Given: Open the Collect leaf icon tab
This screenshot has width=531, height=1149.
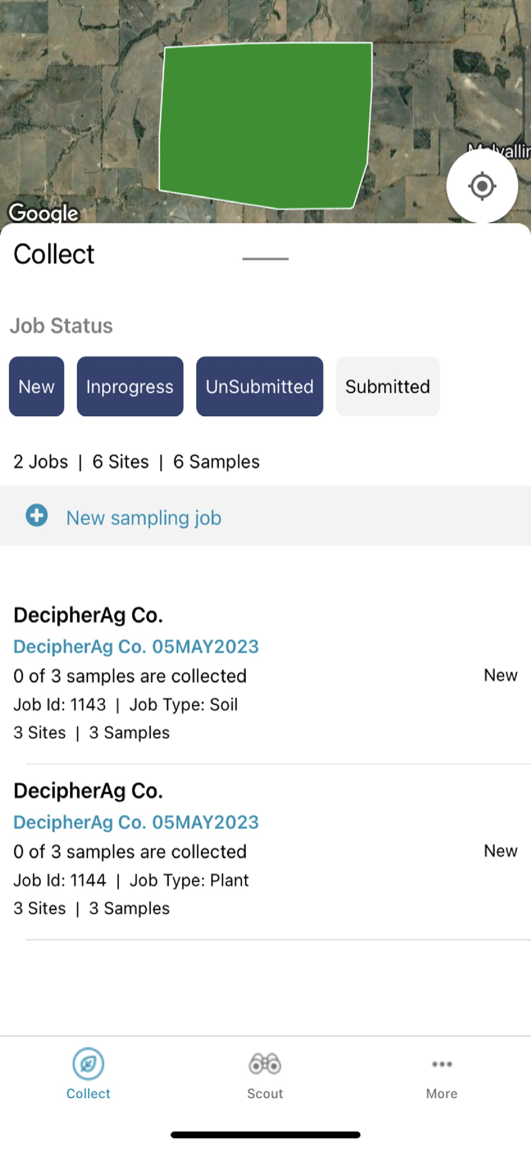Looking at the screenshot, I should [88, 1064].
